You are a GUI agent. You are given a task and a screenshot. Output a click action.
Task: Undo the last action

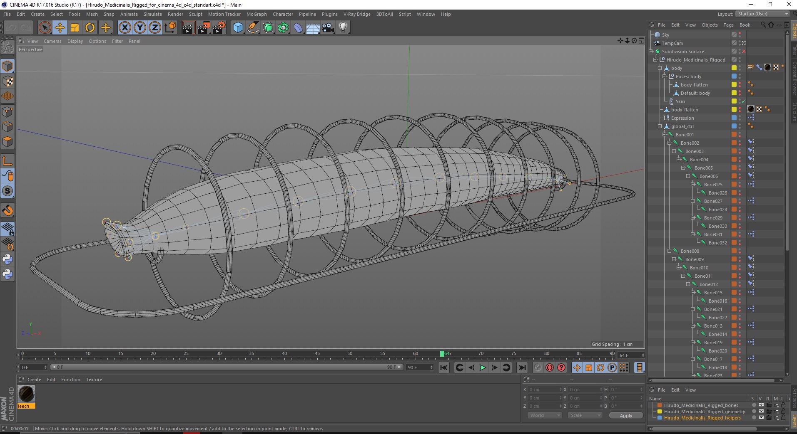11,28
